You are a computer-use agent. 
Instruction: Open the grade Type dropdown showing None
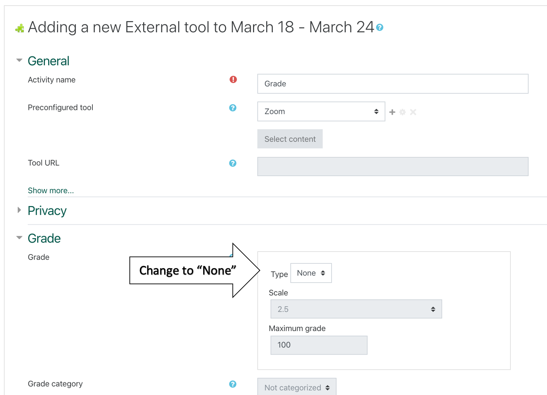click(x=311, y=273)
